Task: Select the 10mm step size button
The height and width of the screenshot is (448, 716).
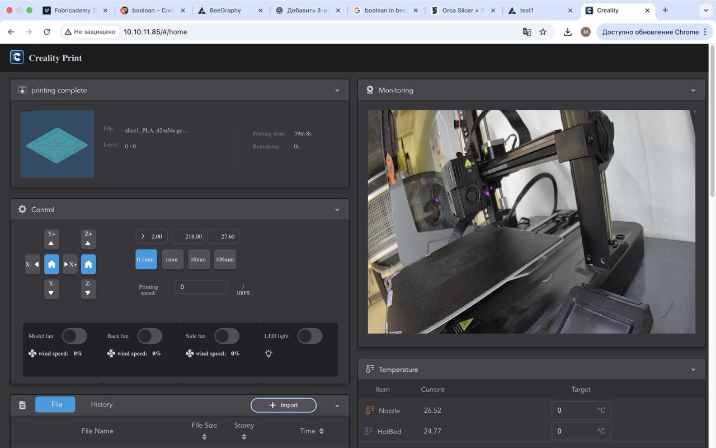Action: tap(199, 259)
